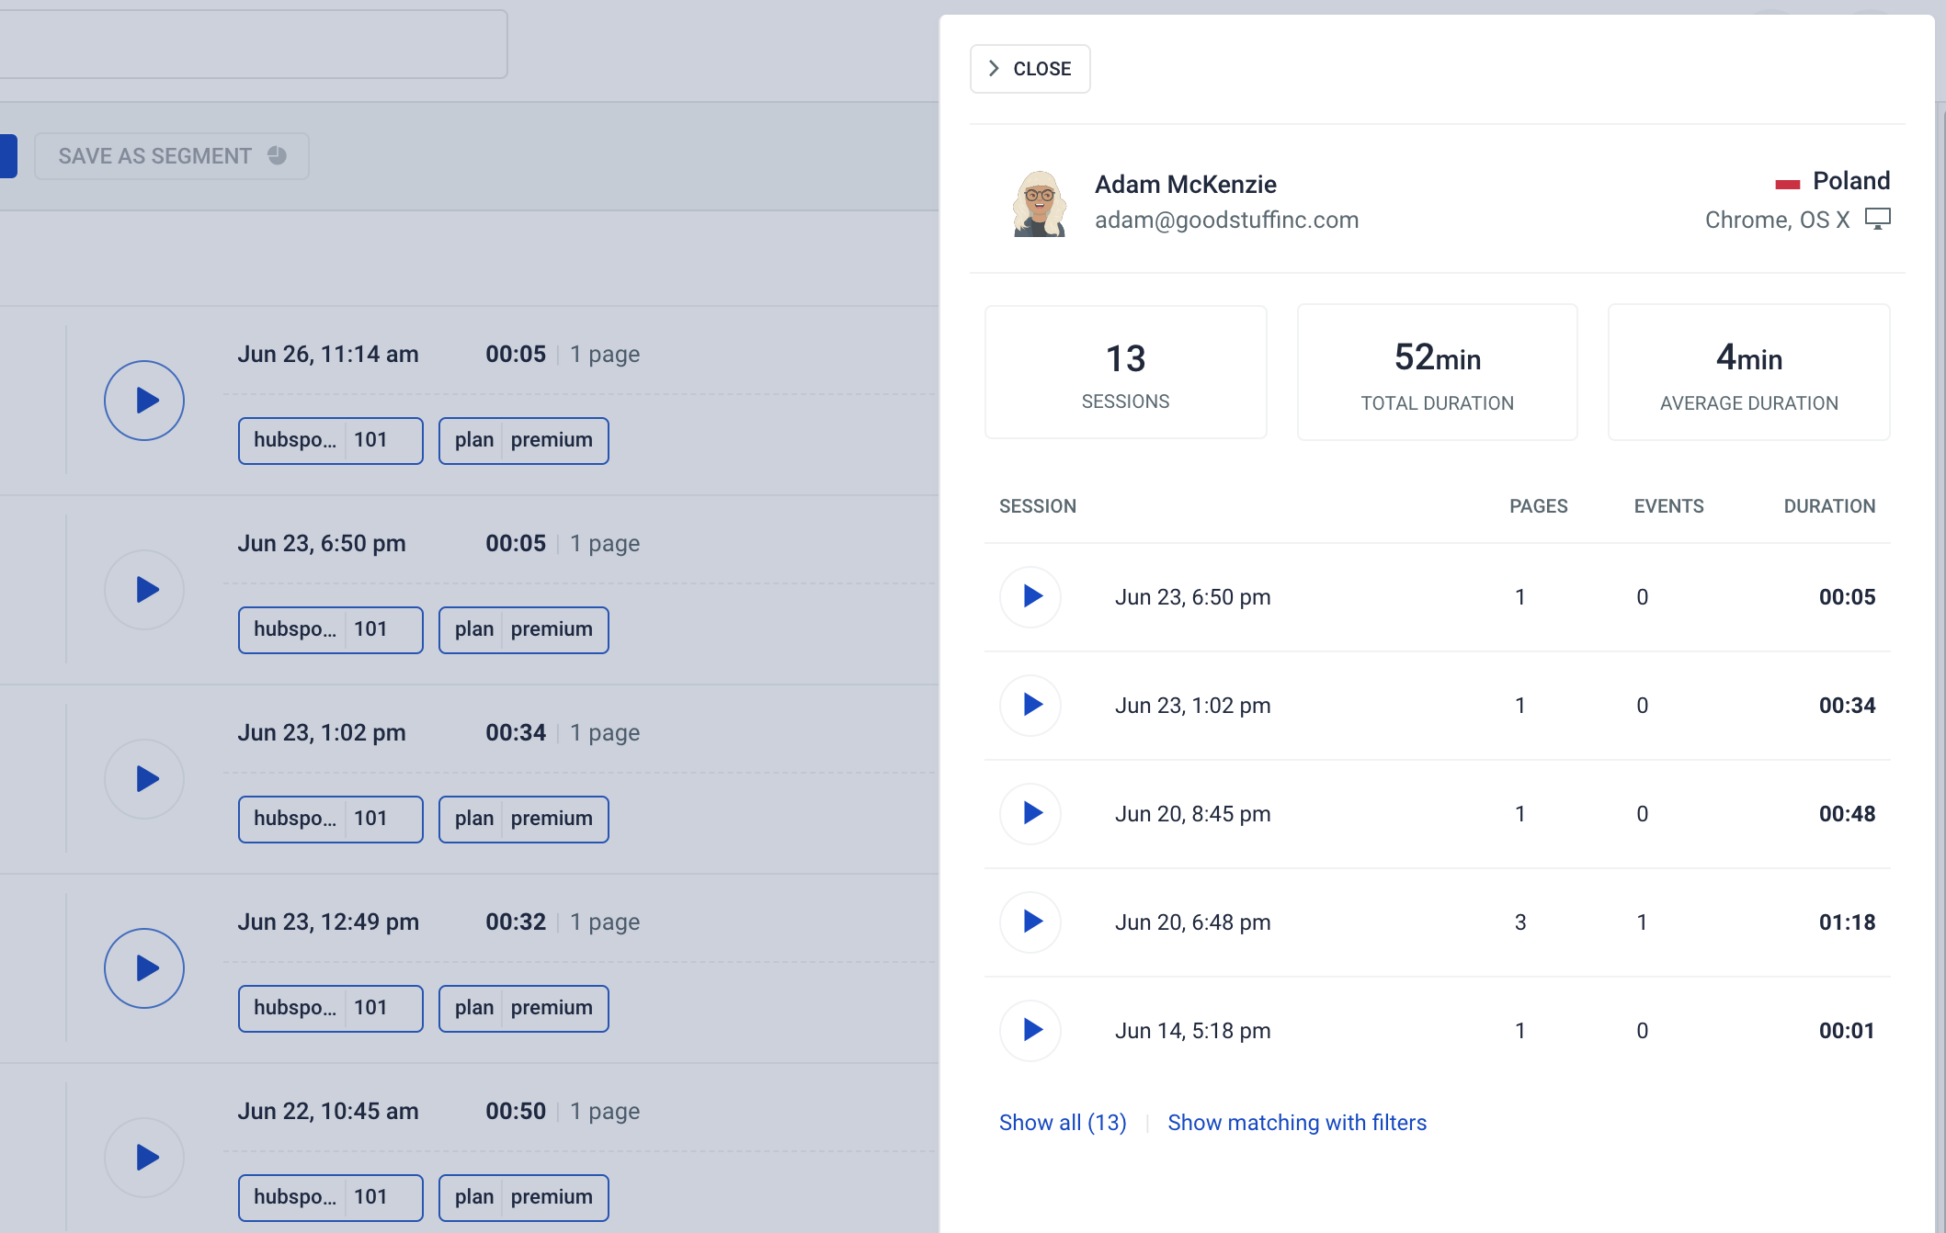Play the Jun 22, 10:45 am session
The width and height of the screenshot is (1946, 1233).
tap(144, 1158)
